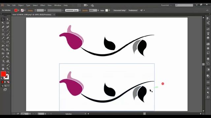The height and width of the screenshot is (118, 211).
Task: Click the horizontal scrollbar thumb
Action: click(x=144, y=114)
